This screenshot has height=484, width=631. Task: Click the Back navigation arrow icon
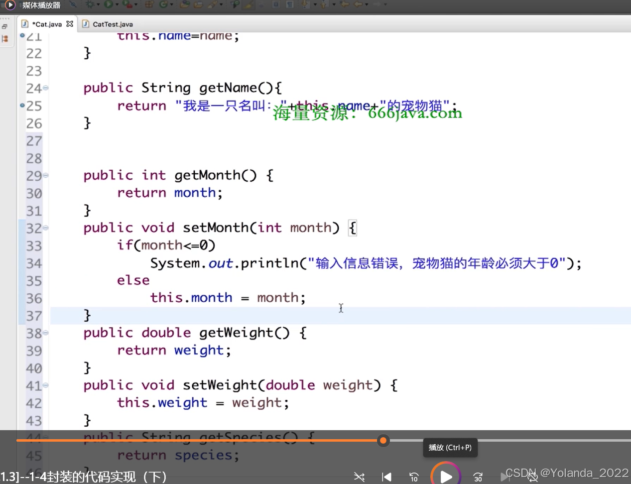click(x=358, y=4)
